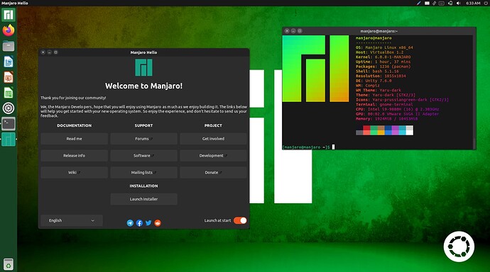
Task: Launch Firefox from the dock
Action: [9, 30]
